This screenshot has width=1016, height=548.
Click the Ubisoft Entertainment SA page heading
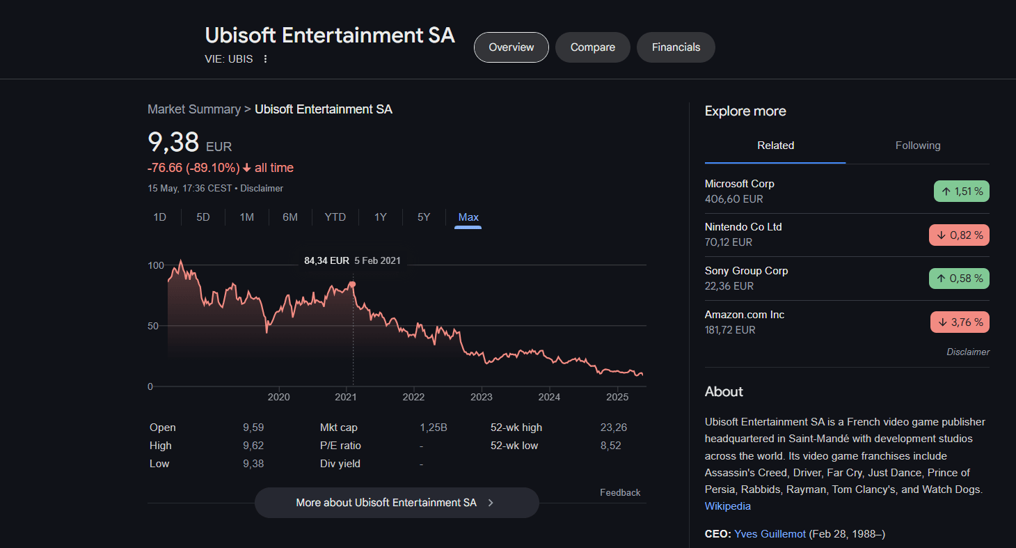[330, 35]
